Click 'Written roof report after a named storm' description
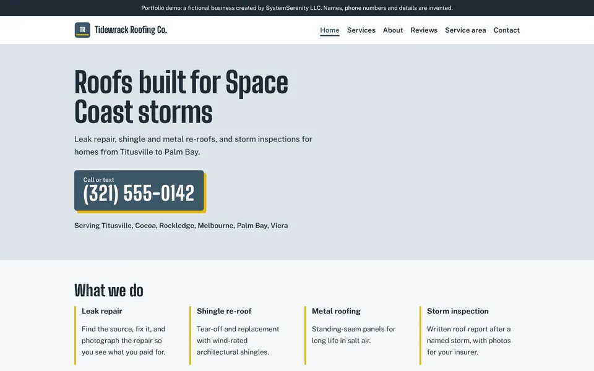The image size is (594, 371). click(468, 341)
